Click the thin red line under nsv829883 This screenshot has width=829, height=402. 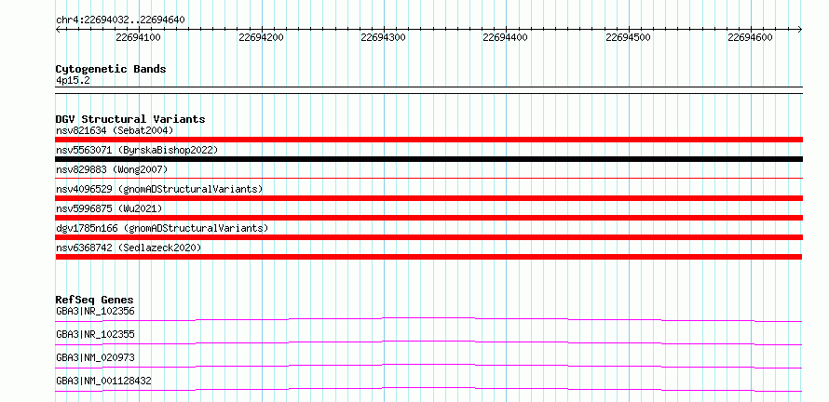(x=429, y=179)
